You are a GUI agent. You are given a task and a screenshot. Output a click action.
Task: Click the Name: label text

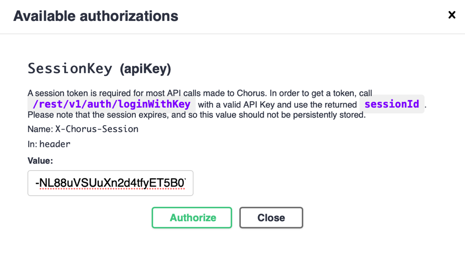click(x=40, y=129)
